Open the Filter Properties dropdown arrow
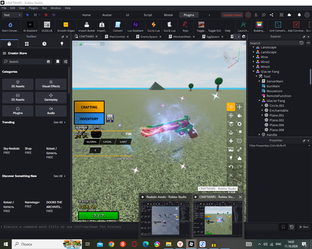 309,146
